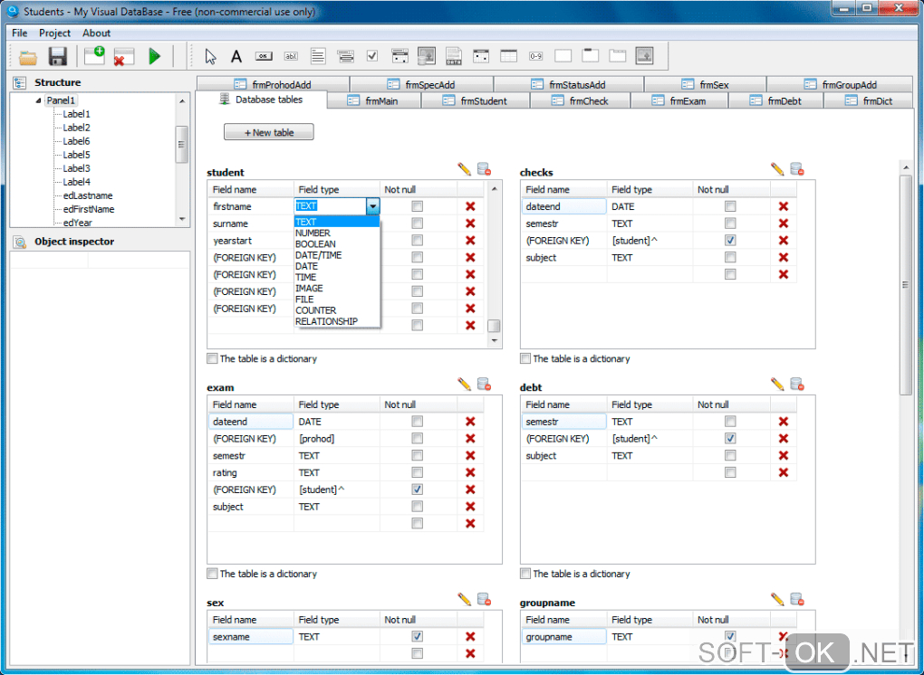
Task: Select edLastname in the Structure tree
Action: pos(88,195)
